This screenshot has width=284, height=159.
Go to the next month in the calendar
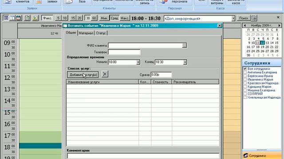pyautogui.click(x=279, y=26)
